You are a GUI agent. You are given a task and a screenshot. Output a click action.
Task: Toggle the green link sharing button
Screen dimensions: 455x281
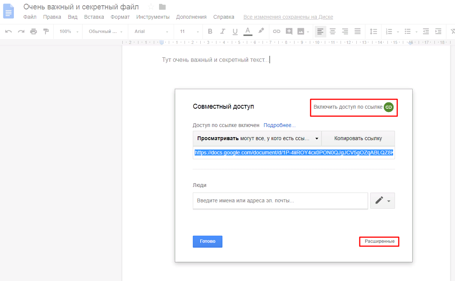389,107
